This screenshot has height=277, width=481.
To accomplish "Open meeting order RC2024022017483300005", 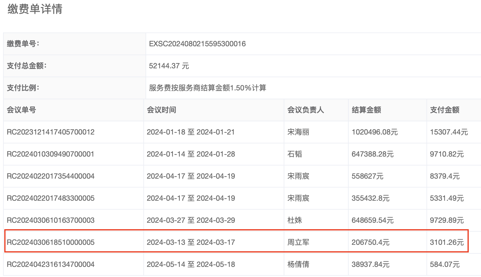I will click(51, 198).
